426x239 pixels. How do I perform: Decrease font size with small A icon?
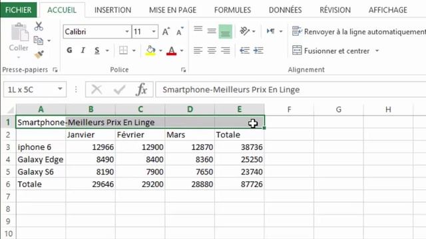(x=180, y=32)
